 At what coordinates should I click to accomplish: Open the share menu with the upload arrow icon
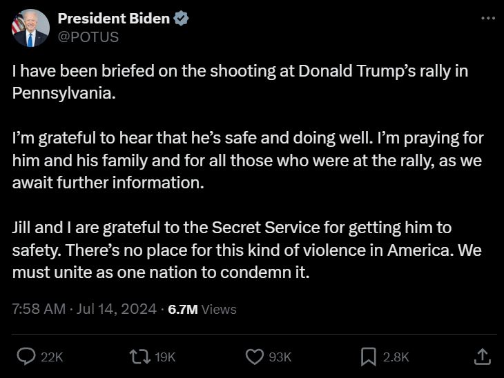coord(483,356)
